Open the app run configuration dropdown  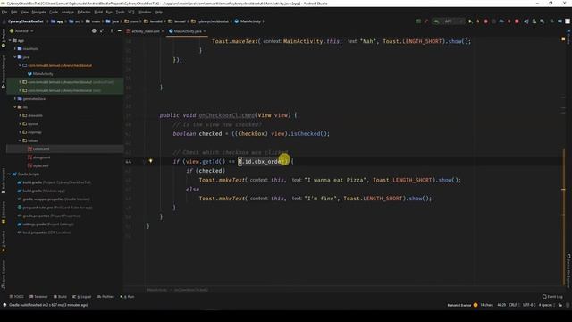(x=449, y=21)
